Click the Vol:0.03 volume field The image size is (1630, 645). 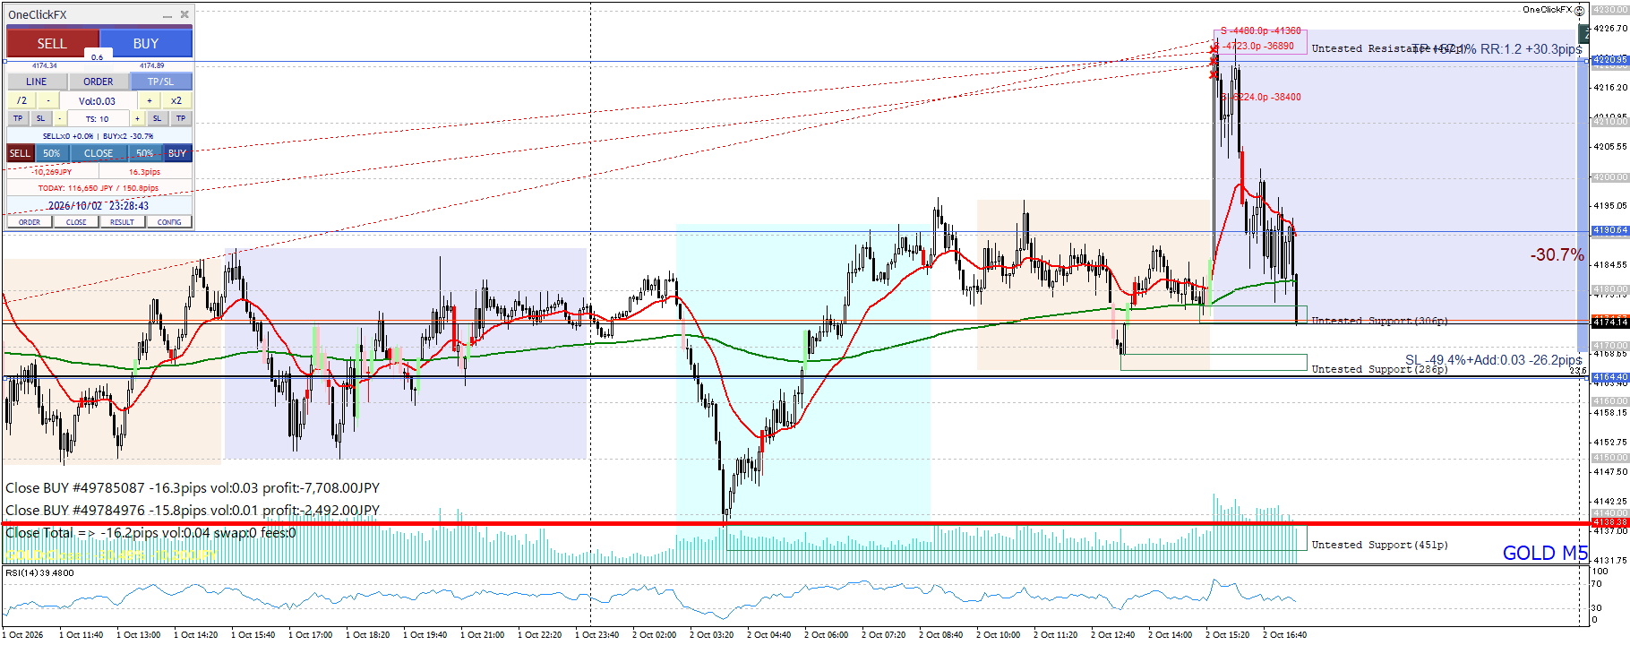97,100
